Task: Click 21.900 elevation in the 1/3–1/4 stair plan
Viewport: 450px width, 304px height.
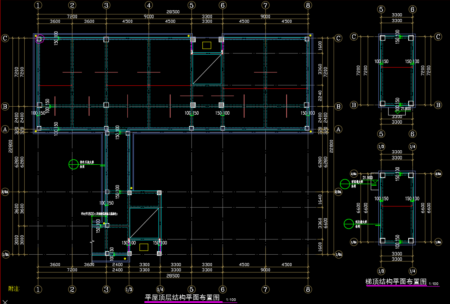Action: (368, 178)
